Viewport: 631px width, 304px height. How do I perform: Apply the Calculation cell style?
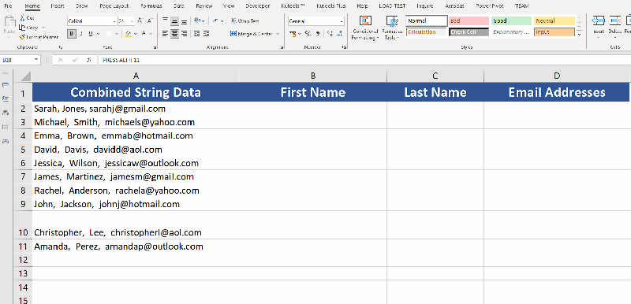(x=426, y=32)
